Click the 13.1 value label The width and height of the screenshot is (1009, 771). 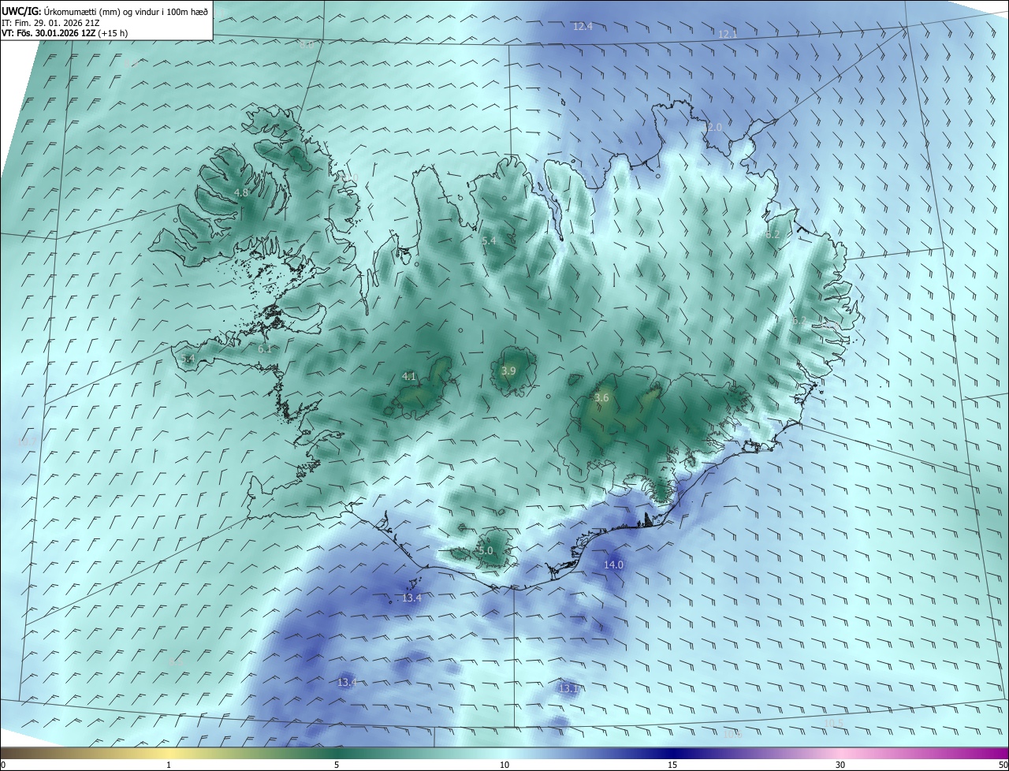(x=568, y=688)
